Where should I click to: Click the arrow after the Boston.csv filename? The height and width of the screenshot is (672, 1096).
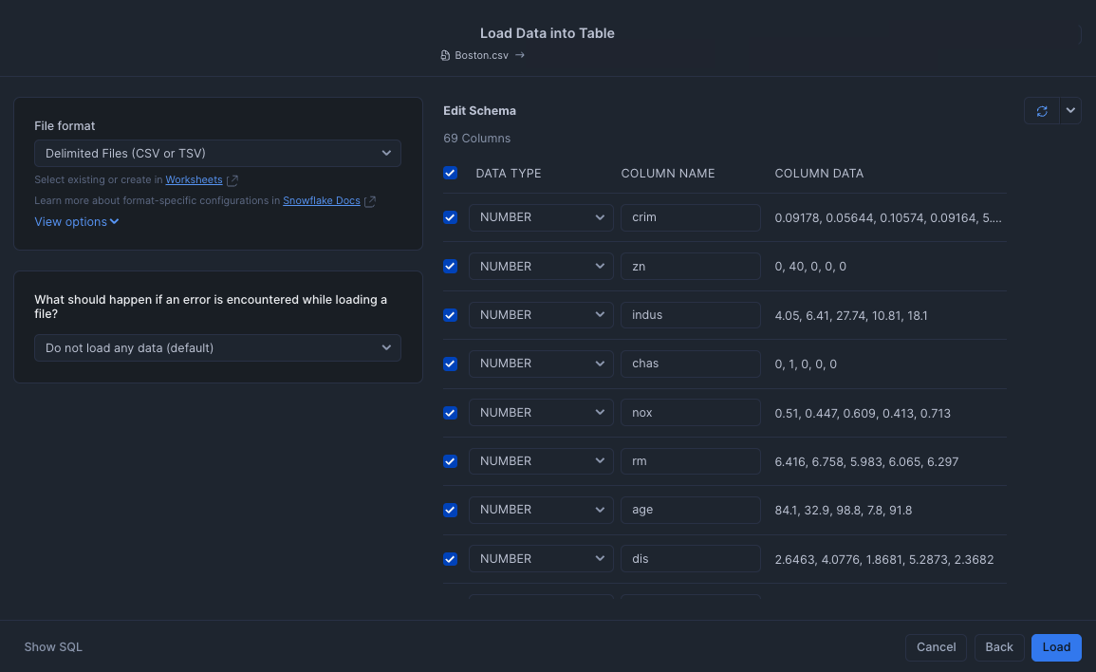point(518,55)
